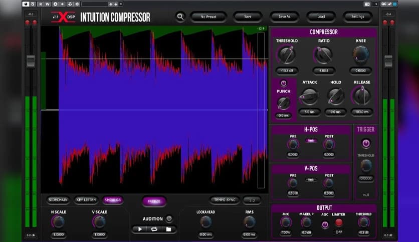
Task: Enable Key Listen
Action: (x=86, y=200)
